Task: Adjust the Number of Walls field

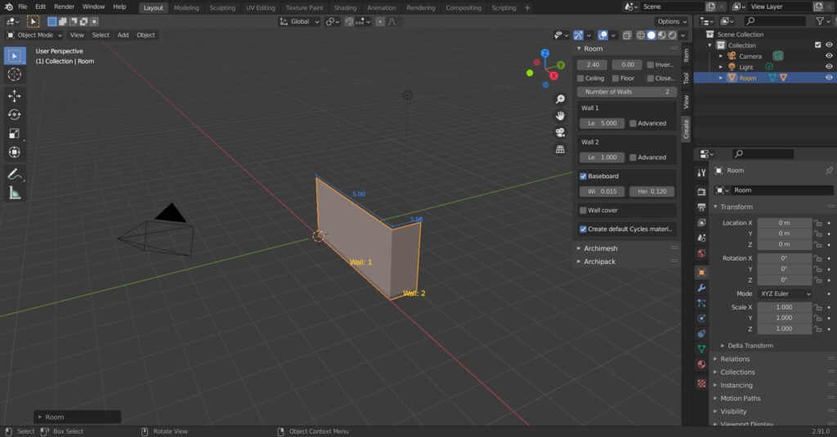Action: coord(627,91)
